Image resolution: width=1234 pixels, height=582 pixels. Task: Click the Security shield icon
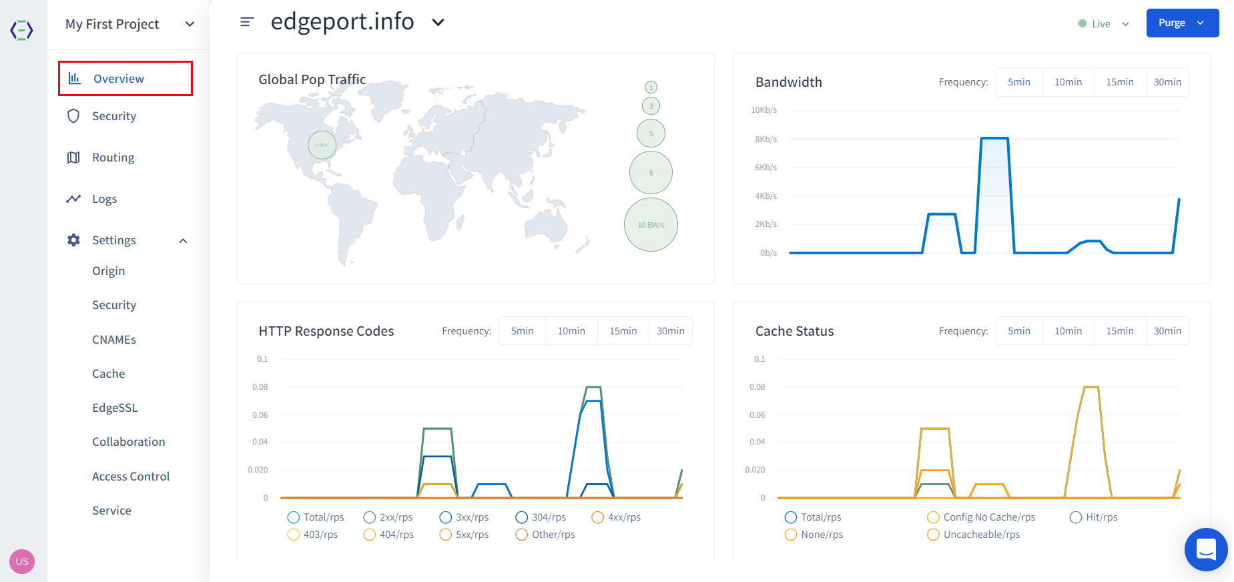73,116
